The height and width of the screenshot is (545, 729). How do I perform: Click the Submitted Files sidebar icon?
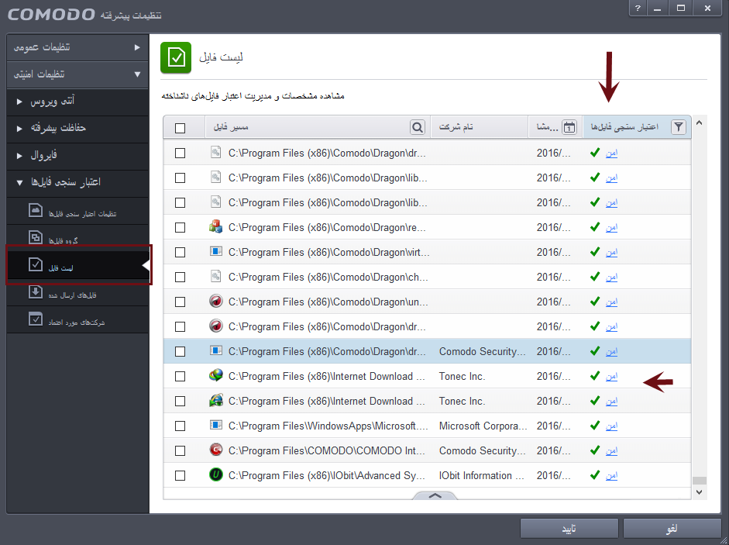[x=36, y=291]
